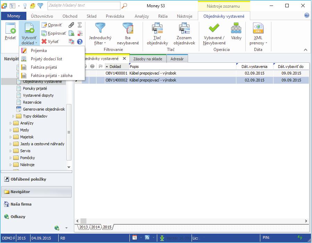Open the Odkazy panel
This screenshot has width=312, height=243.
pyautogui.click(x=36, y=217)
